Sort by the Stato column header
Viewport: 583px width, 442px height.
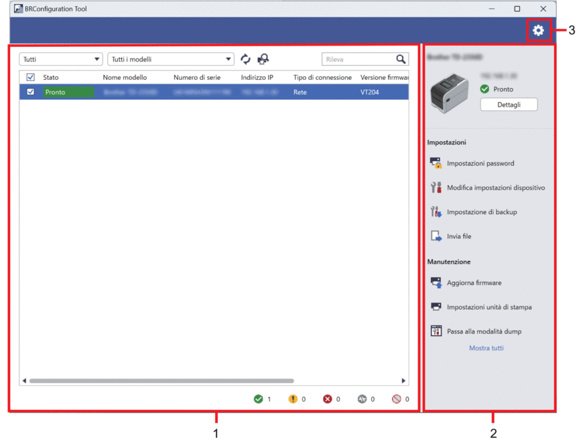(50, 77)
